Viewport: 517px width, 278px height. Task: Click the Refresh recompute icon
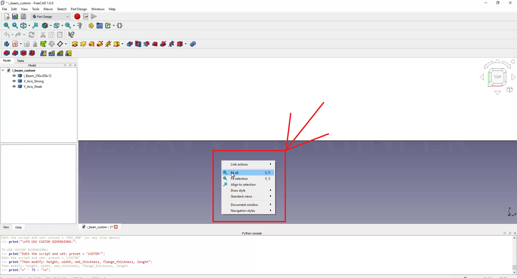click(32, 35)
